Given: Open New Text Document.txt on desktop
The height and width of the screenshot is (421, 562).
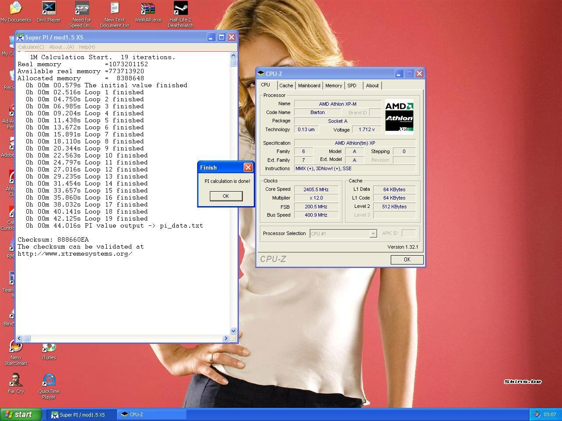Looking at the screenshot, I should pos(115,14).
